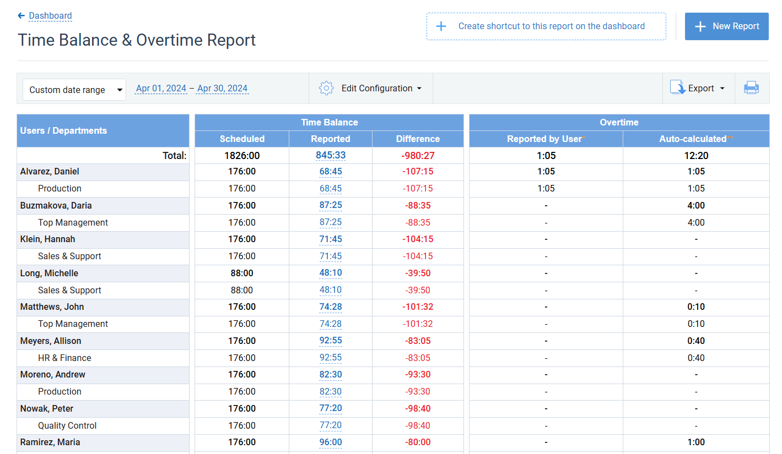Select the Moreno, Andrew user row
Viewport: 782px width, 454px height.
click(x=103, y=375)
